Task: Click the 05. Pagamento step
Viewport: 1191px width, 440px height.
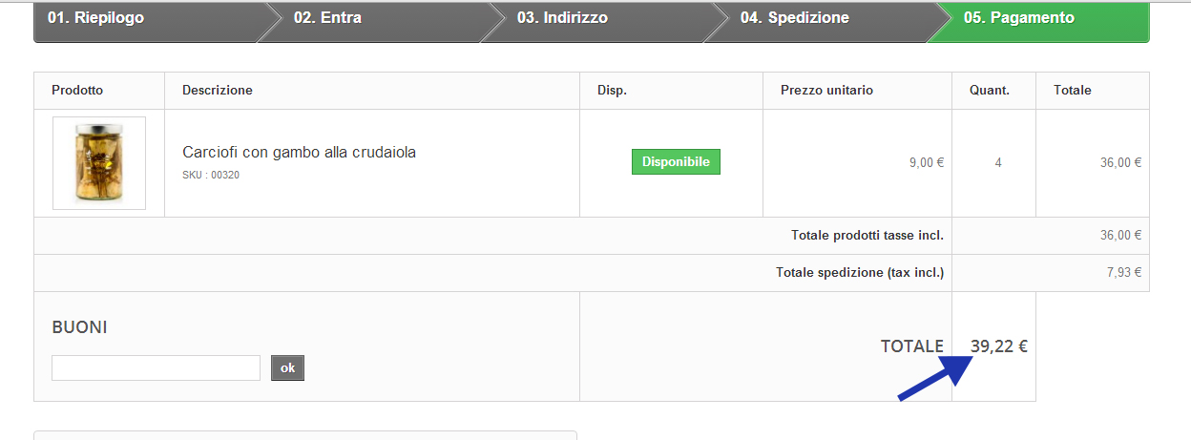Action: tap(1018, 18)
